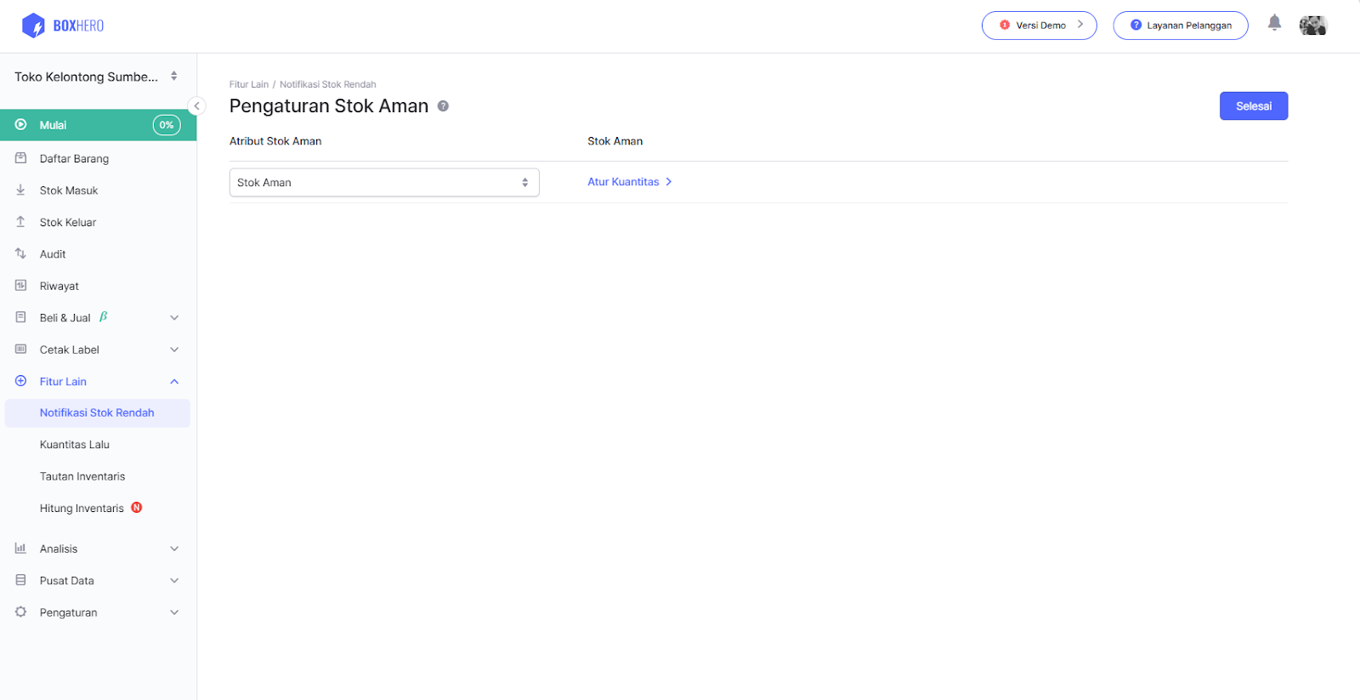This screenshot has height=700, width=1360.
Task: Click the BoxHero logo
Action: tap(63, 26)
